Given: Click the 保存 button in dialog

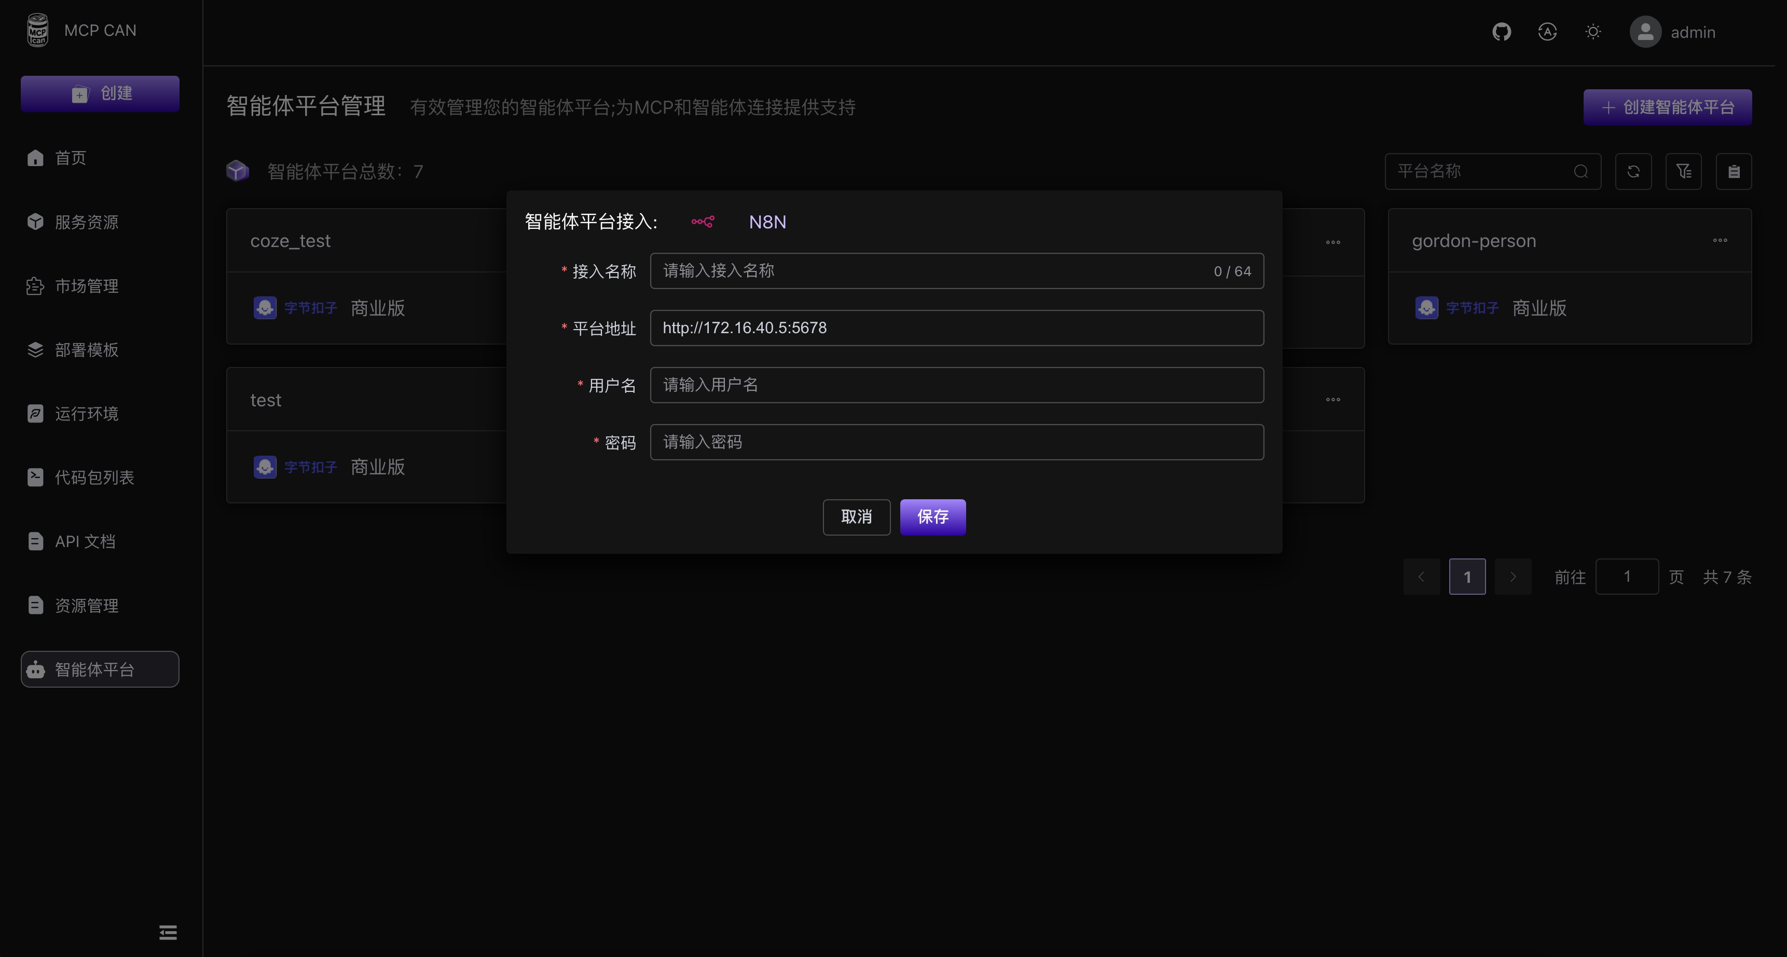Looking at the screenshot, I should (932, 517).
